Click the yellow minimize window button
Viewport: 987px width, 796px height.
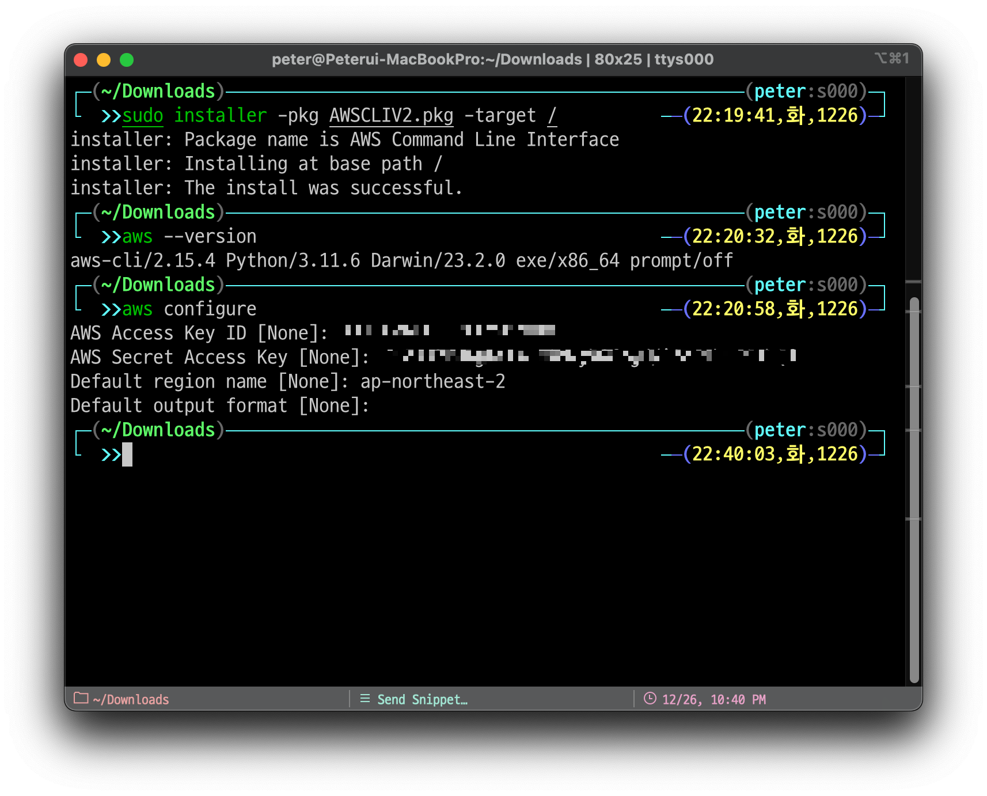pos(104,60)
